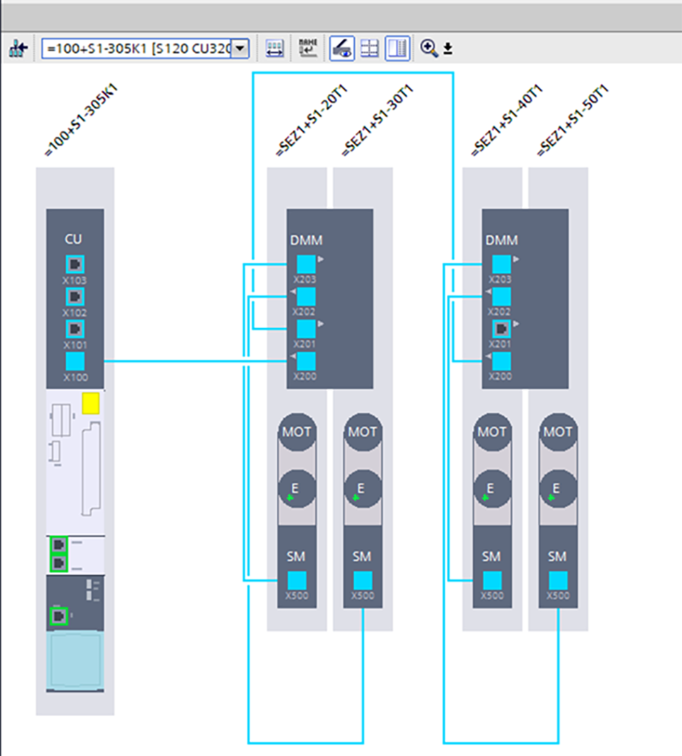Select the E encoder of 40T1
Screen dimensions: 682x756
(492, 489)
